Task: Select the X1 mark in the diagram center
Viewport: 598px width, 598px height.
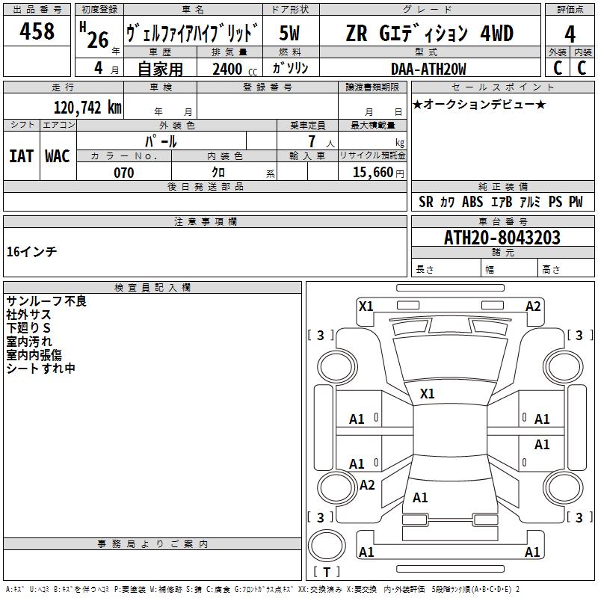Action: tap(427, 393)
